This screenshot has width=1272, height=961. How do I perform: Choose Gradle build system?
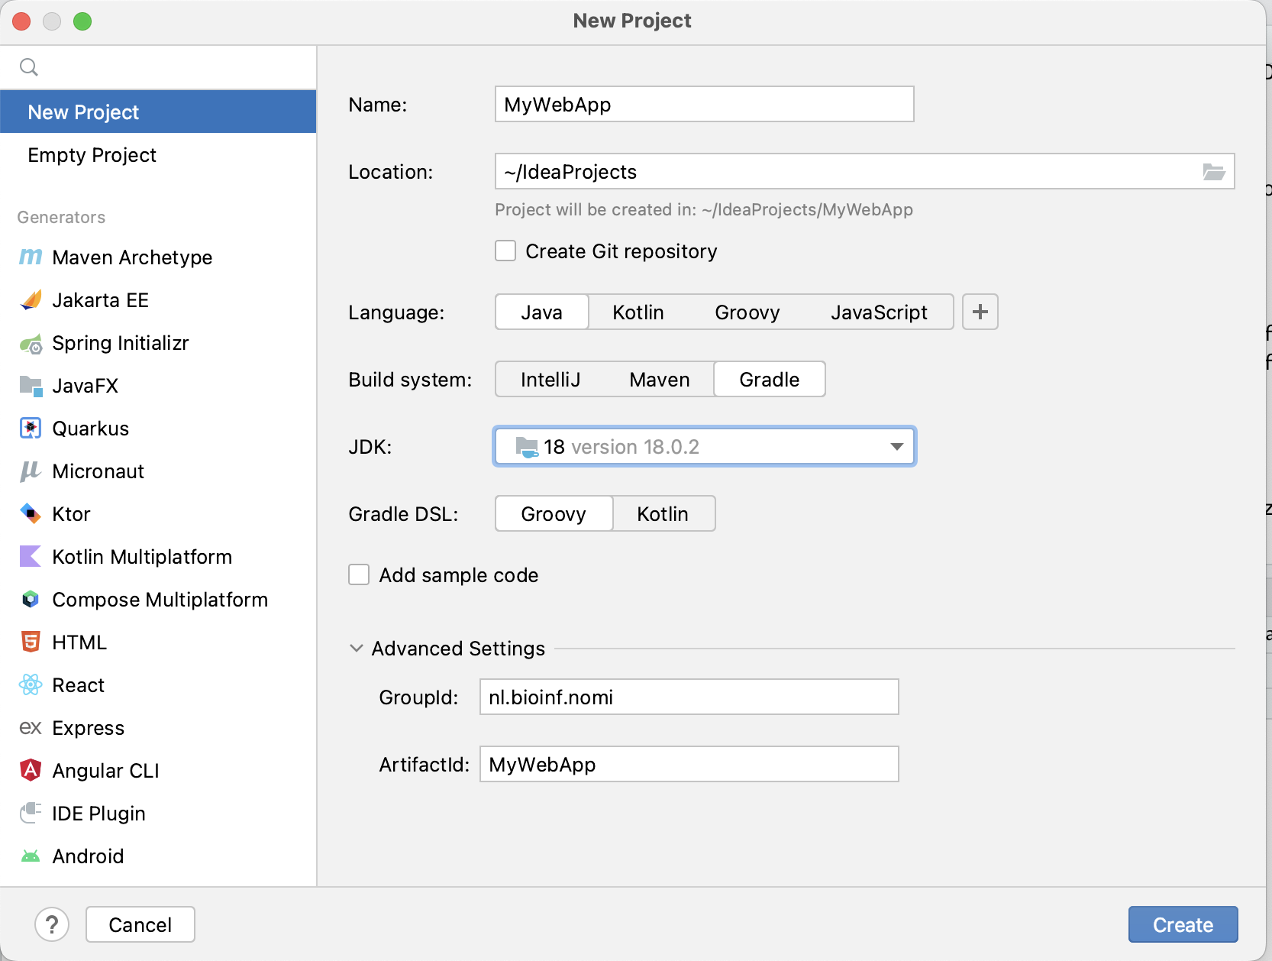tap(770, 380)
